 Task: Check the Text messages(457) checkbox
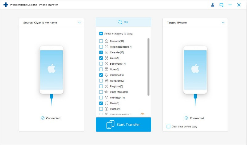101,47
